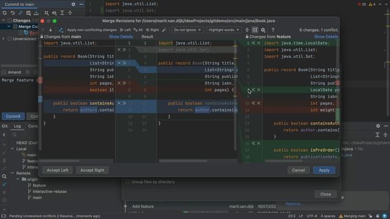
Task: Click the warnings indicator showing 4
Action: [x=372, y=4]
